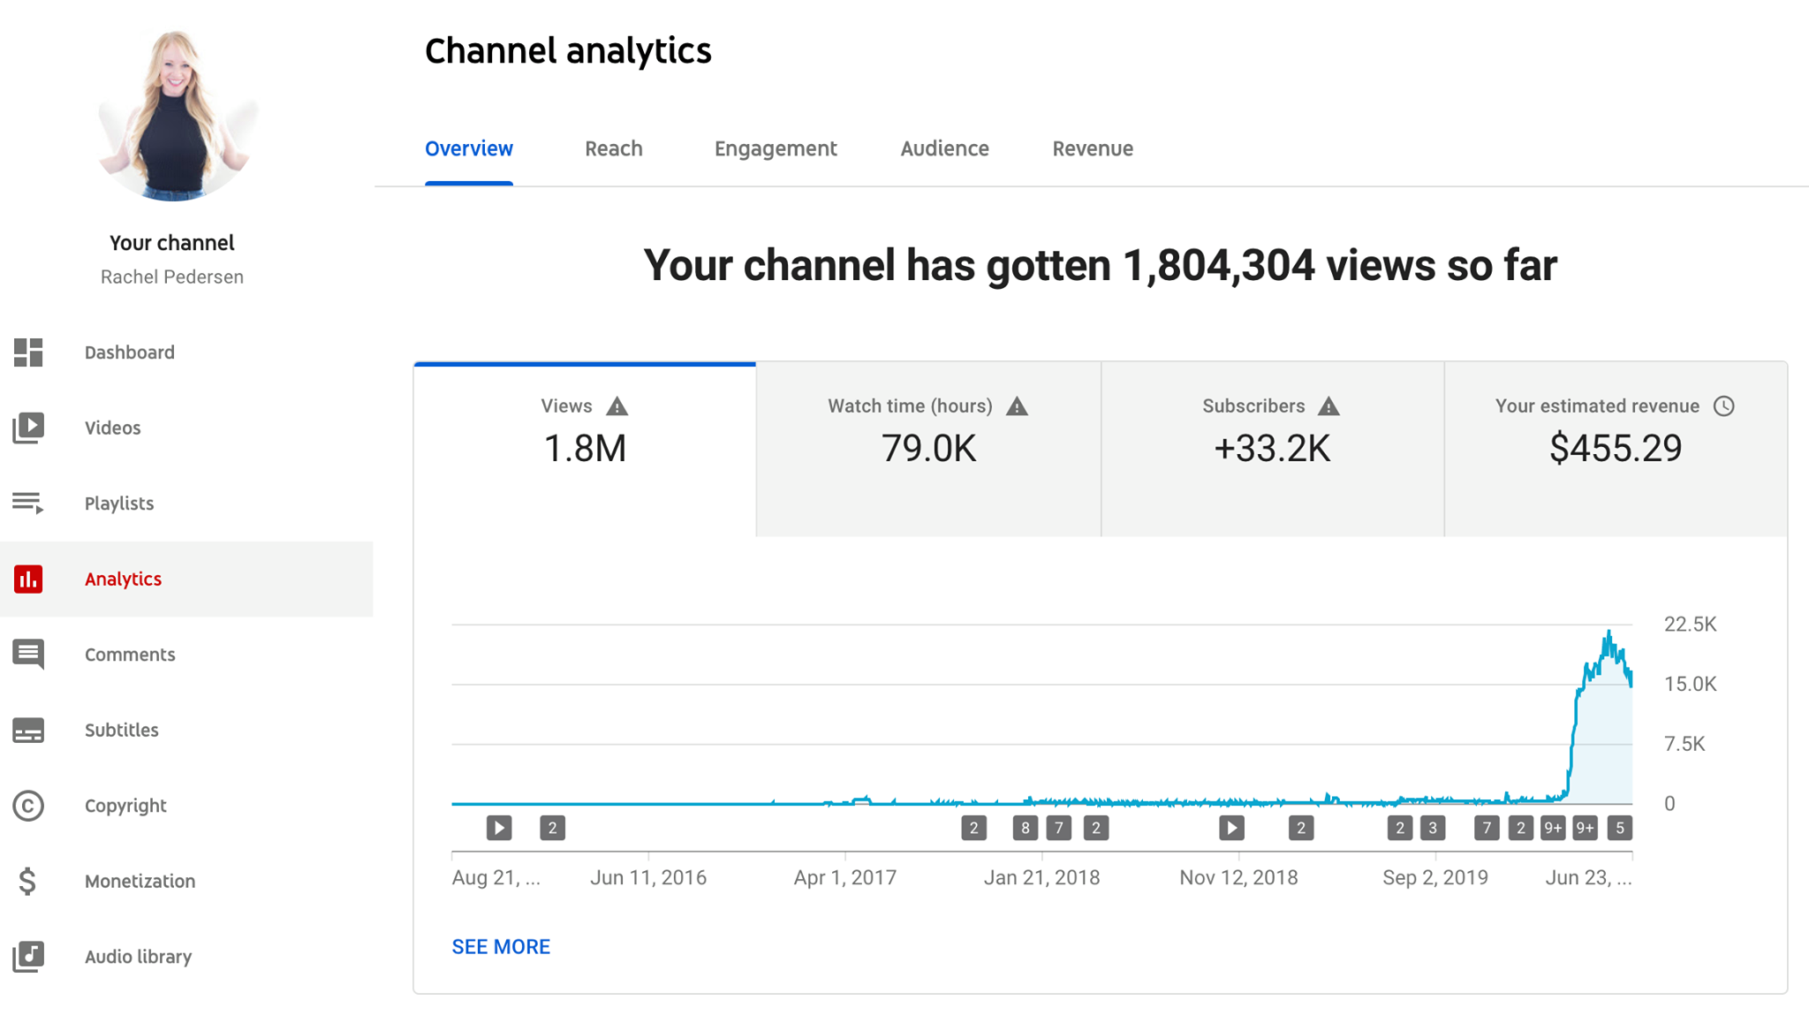Open the Comments section

pyautogui.click(x=129, y=654)
